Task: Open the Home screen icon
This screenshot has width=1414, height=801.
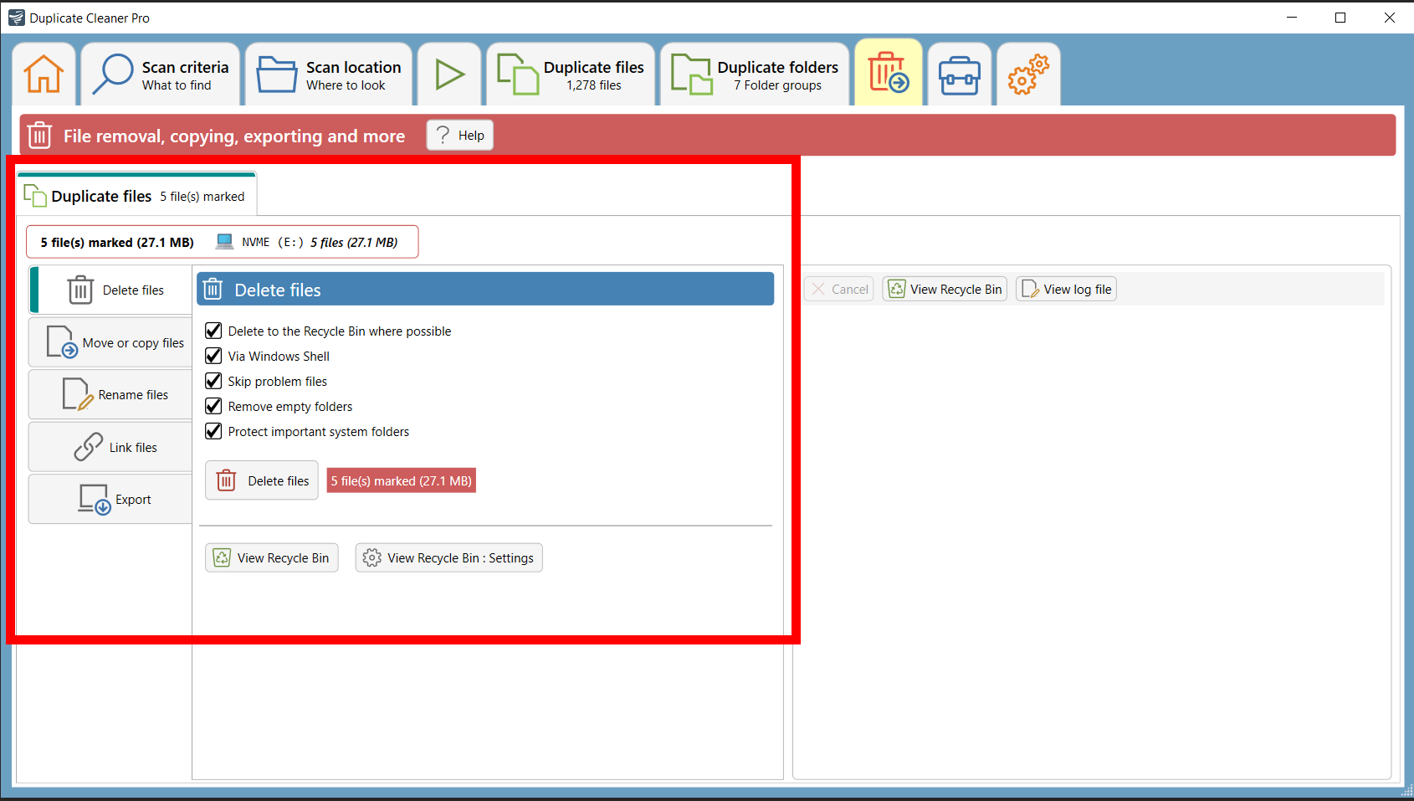Action: click(x=43, y=74)
